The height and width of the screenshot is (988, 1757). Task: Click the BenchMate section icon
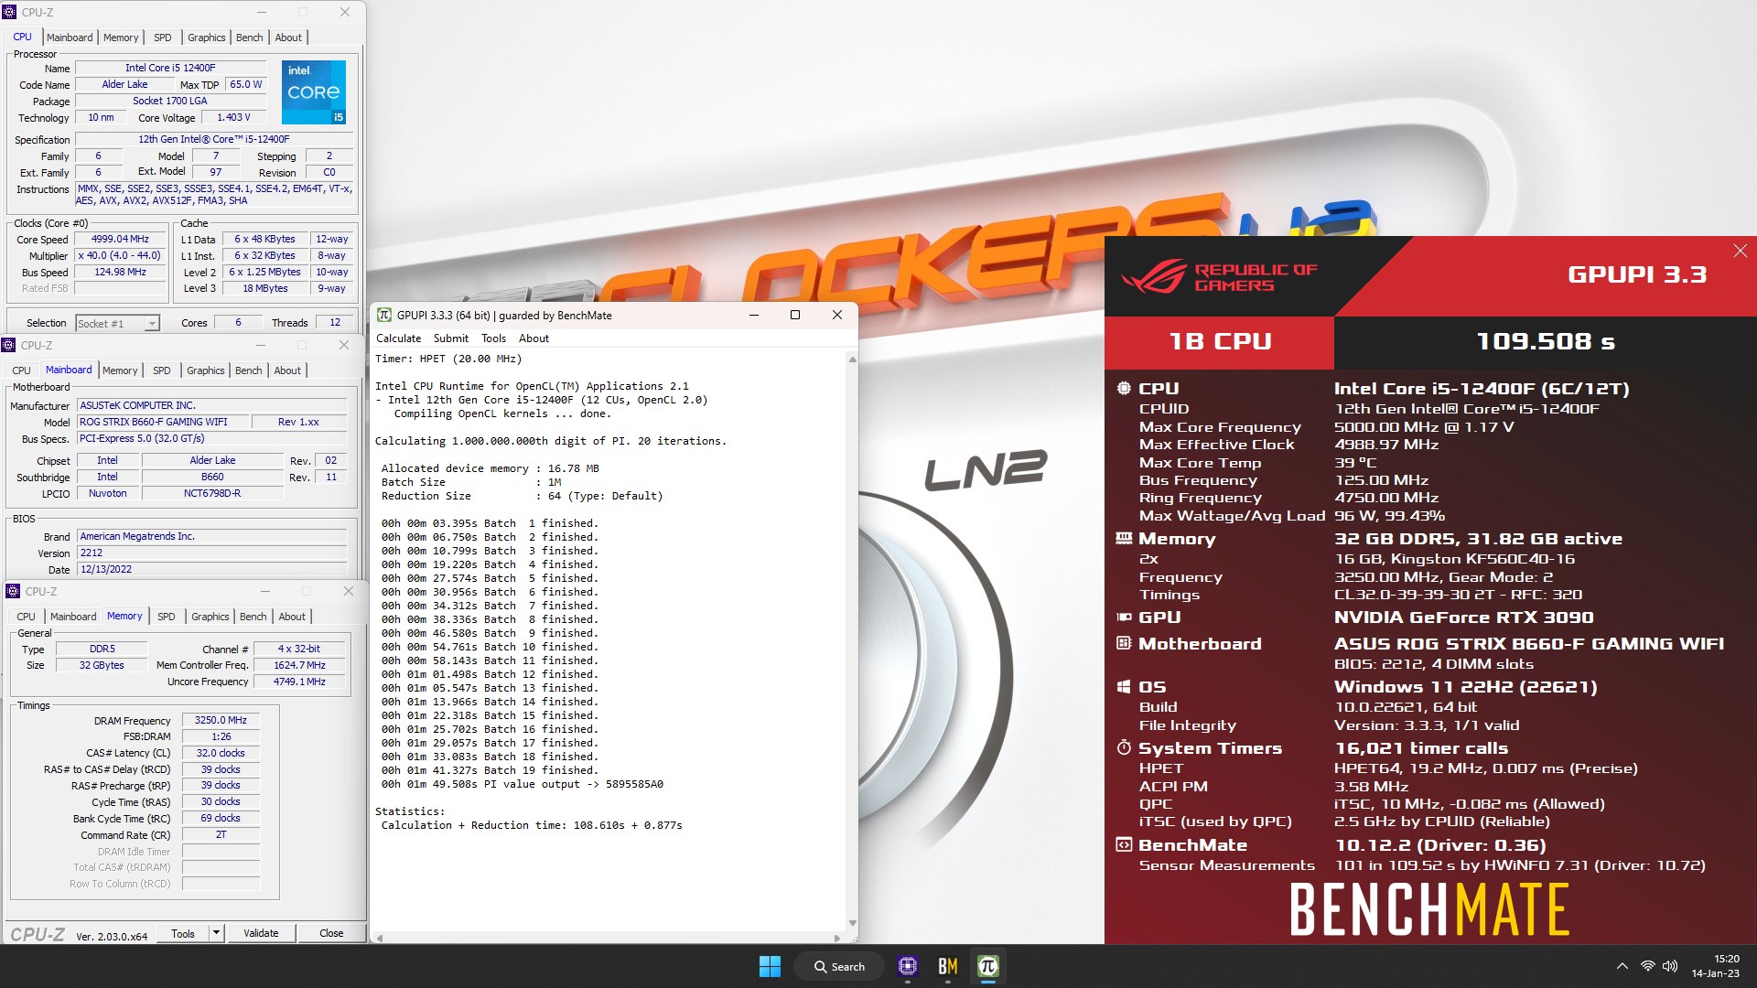(1124, 844)
